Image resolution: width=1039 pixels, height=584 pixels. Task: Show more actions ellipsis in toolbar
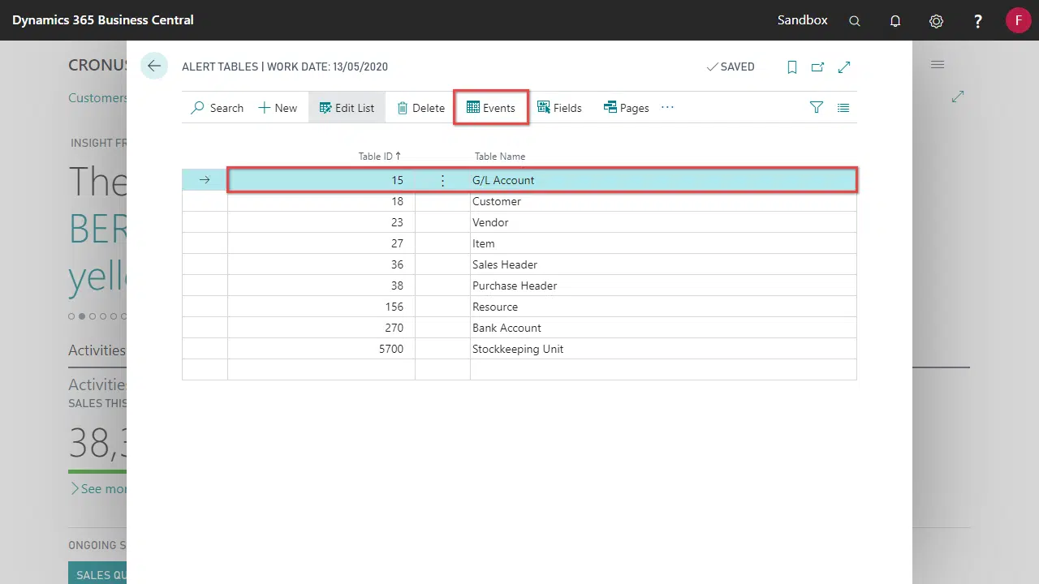tap(667, 107)
